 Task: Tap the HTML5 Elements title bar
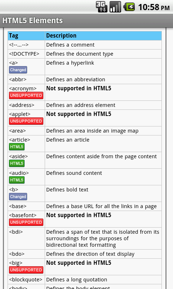(86, 21)
